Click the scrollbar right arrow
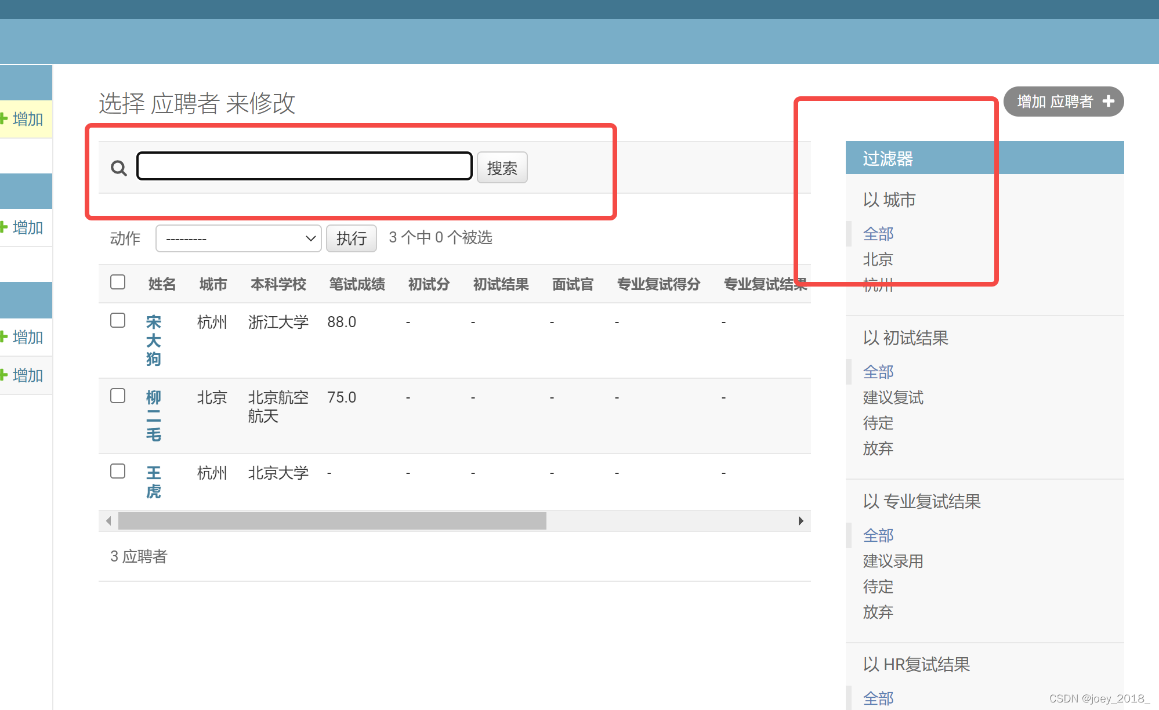1159x710 pixels. (x=801, y=521)
